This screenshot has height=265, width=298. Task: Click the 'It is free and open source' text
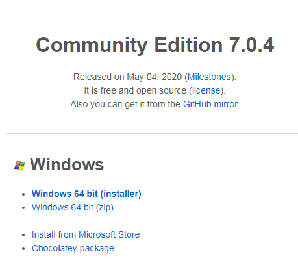tap(135, 90)
